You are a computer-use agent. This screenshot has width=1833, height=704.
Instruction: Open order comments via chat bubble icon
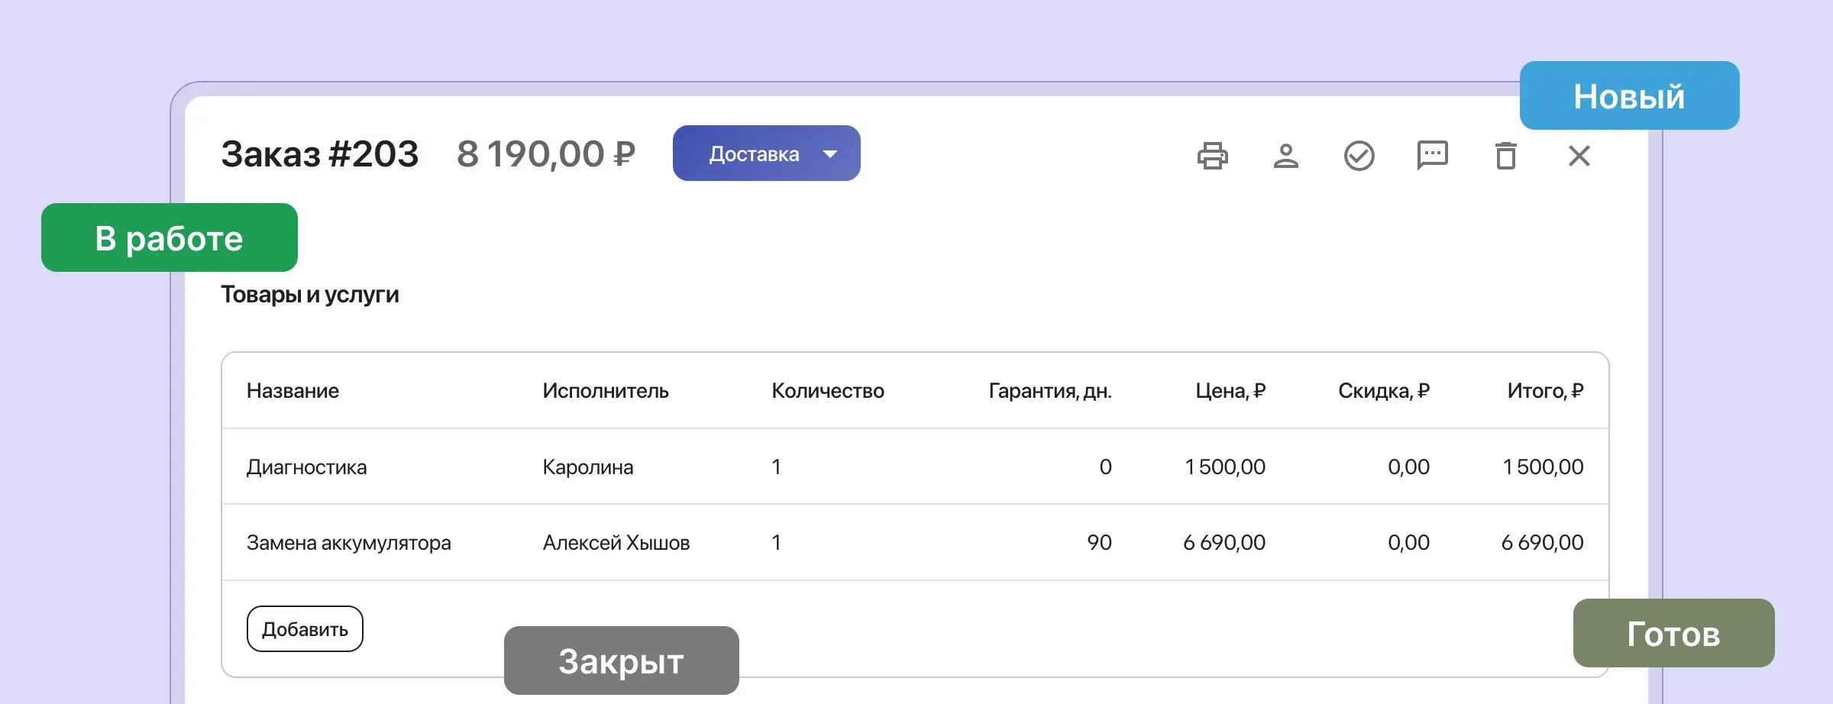(x=1432, y=155)
